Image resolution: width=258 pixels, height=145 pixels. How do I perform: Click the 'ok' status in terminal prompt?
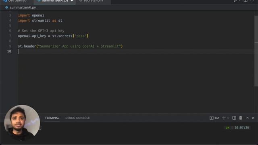pos(227,128)
